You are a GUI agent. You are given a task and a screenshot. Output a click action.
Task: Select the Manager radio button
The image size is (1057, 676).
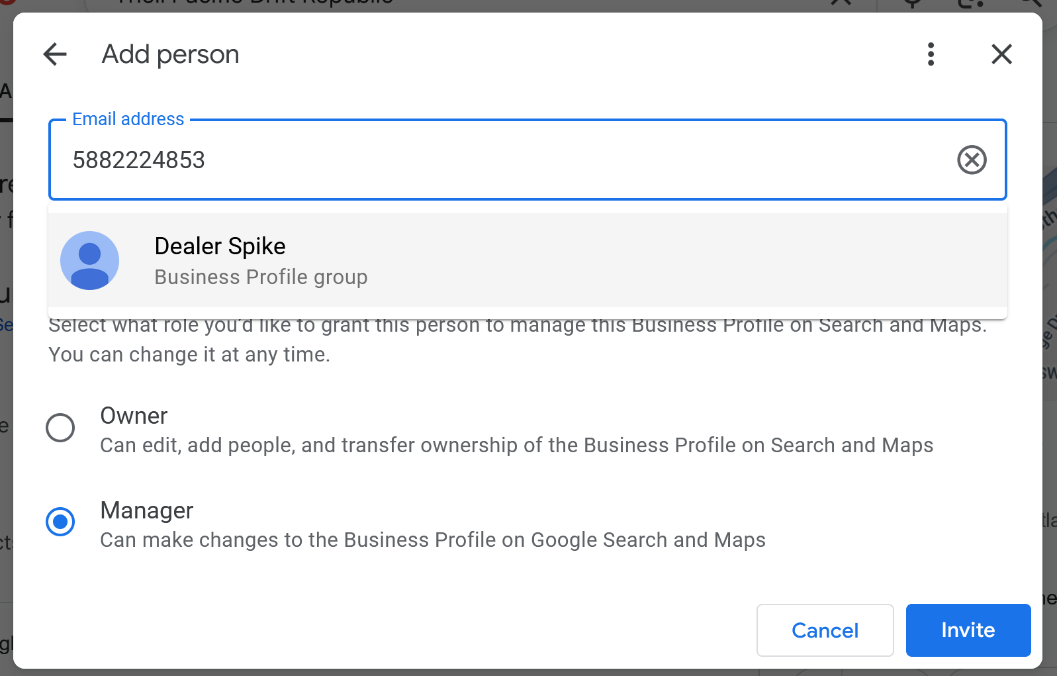(x=60, y=522)
